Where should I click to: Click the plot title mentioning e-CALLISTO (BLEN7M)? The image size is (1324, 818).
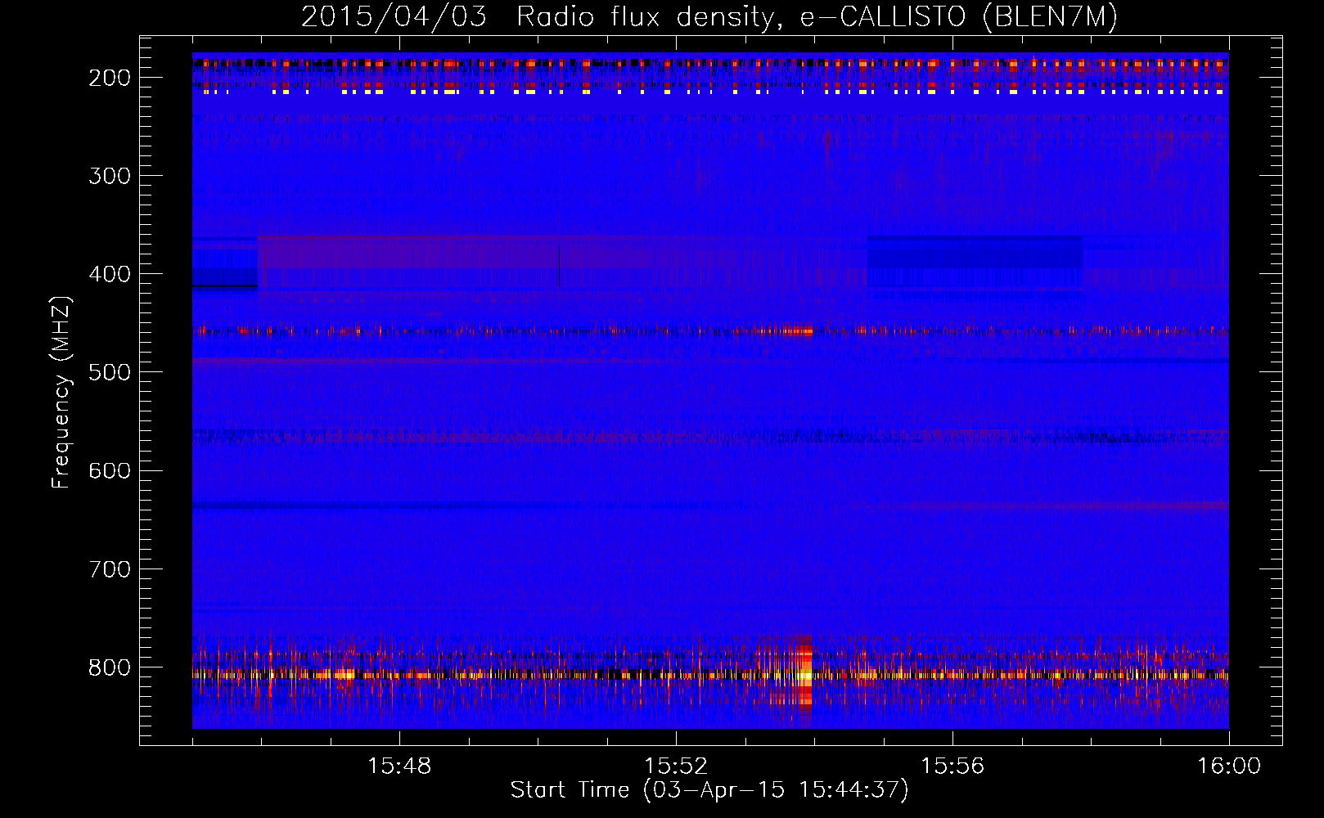tap(709, 17)
